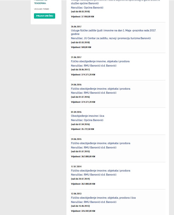Screen dimensions: 174x215
Task: Open 'Fzičko obezbjeđenje imovine' tender from 21.06.2017
Action: [100, 61]
